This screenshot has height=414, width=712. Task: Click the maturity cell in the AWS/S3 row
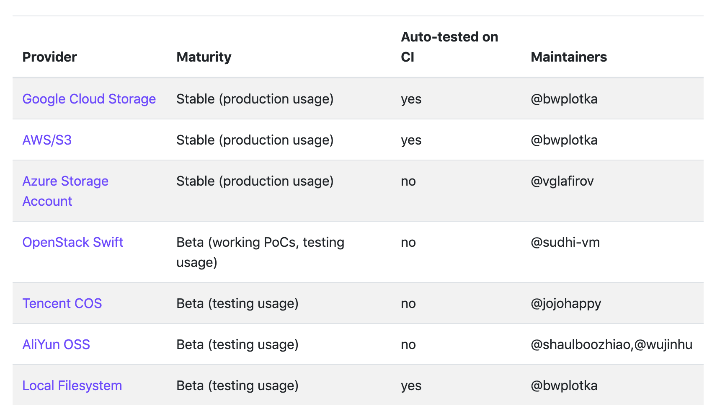pyautogui.click(x=255, y=140)
